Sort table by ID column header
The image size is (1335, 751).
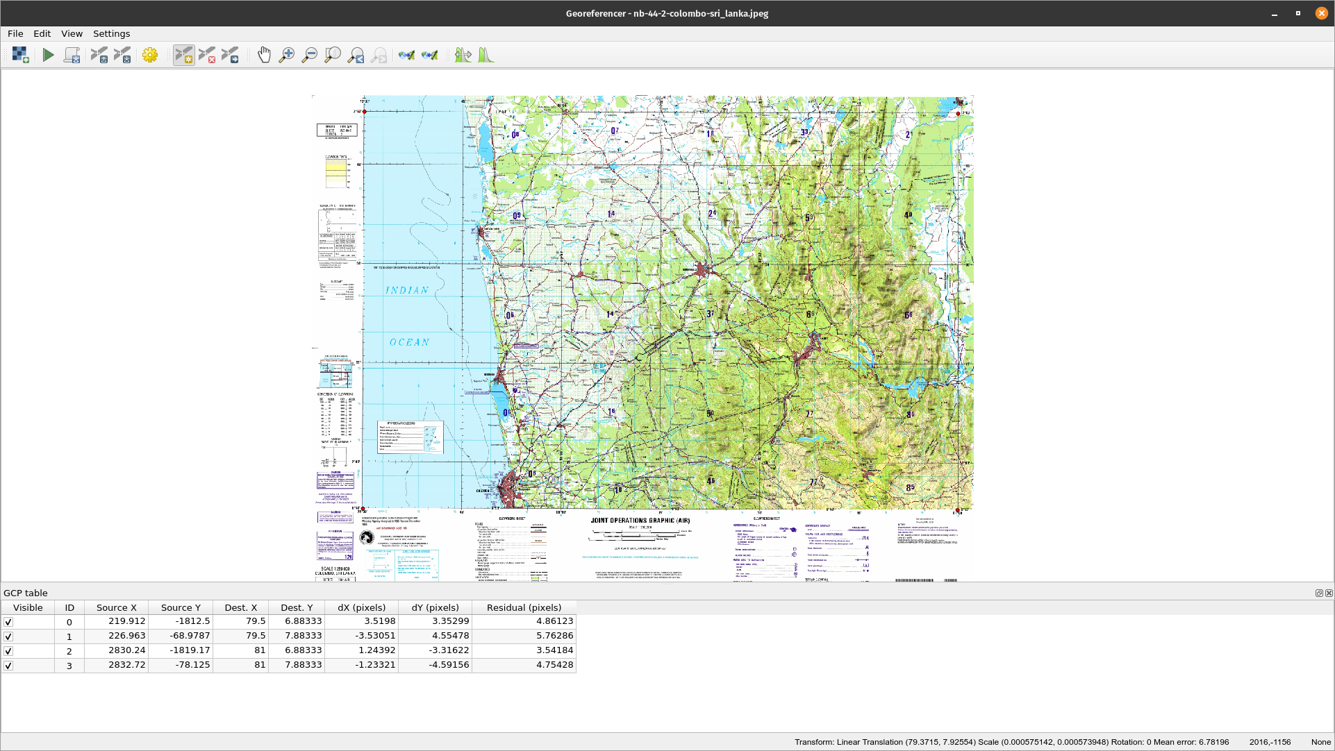click(x=69, y=607)
